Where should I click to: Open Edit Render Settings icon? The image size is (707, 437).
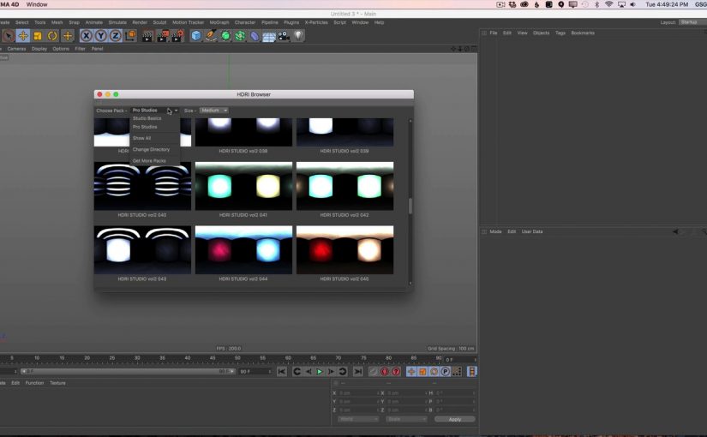[x=177, y=36]
